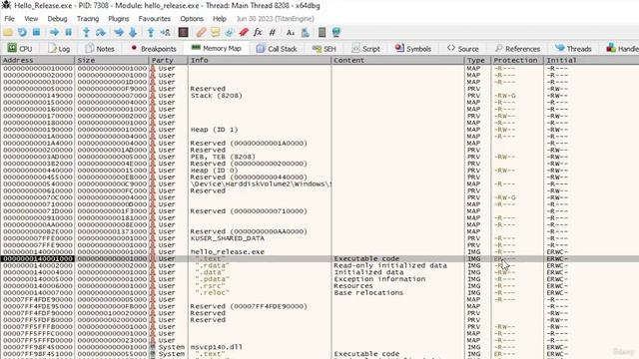The height and width of the screenshot is (359, 639).
Task: Select the Memory Map tab
Action: 217,48
